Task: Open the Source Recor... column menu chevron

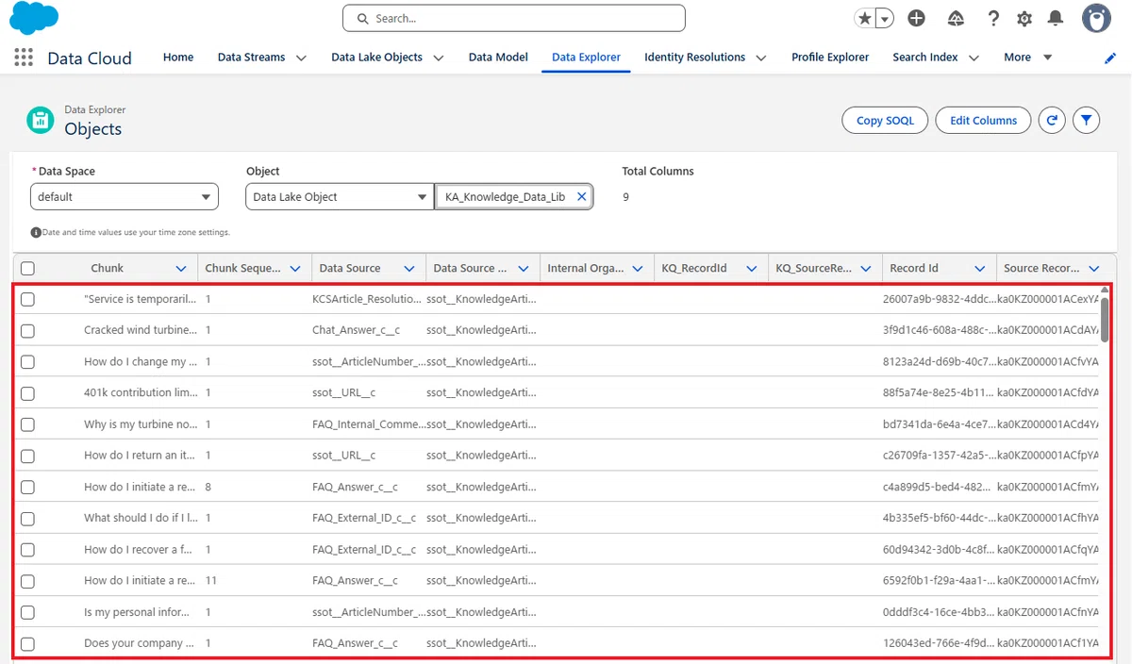Action: (x=1094, y=269)
